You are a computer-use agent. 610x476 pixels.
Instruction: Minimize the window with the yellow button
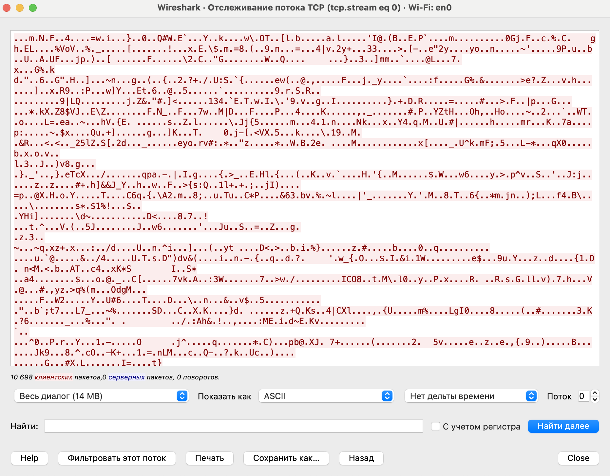point(20,8)
